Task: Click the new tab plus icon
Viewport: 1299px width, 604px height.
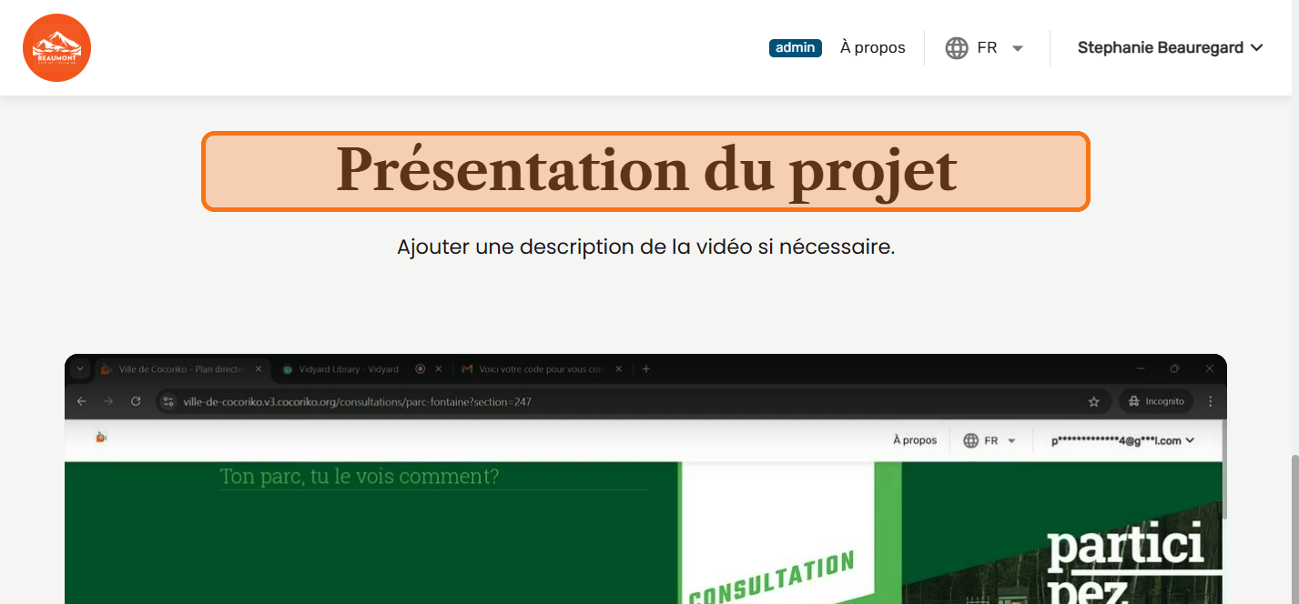Action: pyautogui.click(x=646, y=369)
